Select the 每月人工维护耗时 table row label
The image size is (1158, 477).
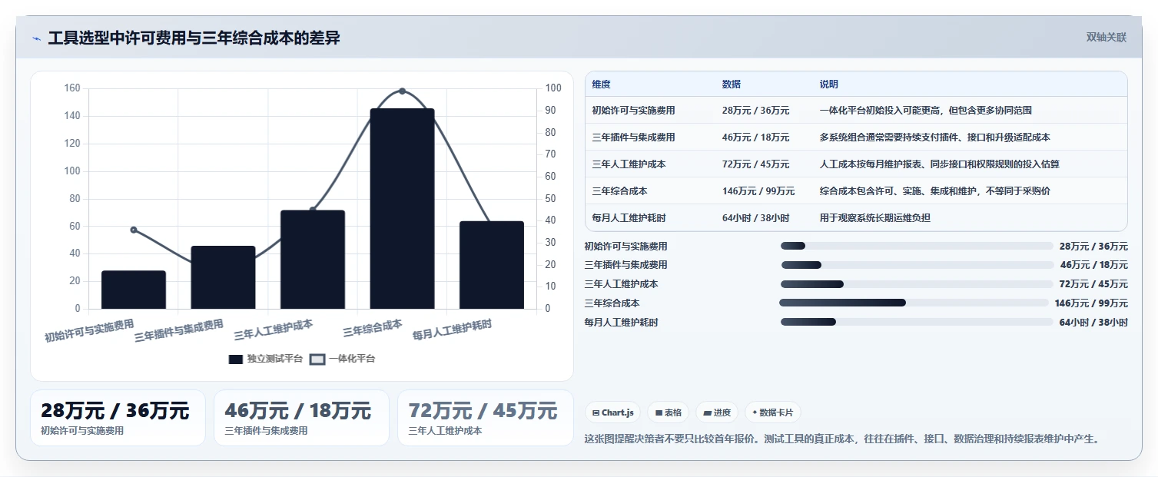629,218
